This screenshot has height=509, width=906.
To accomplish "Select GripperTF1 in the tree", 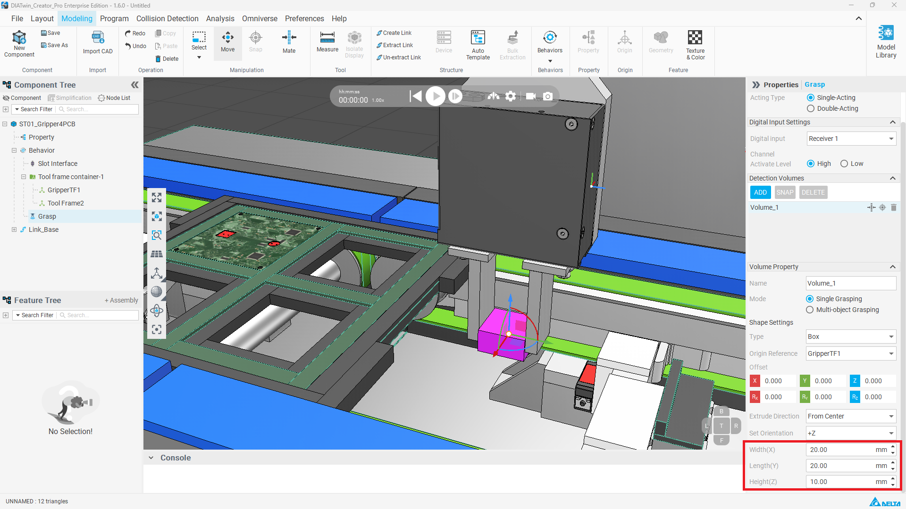I will (64, 190).
